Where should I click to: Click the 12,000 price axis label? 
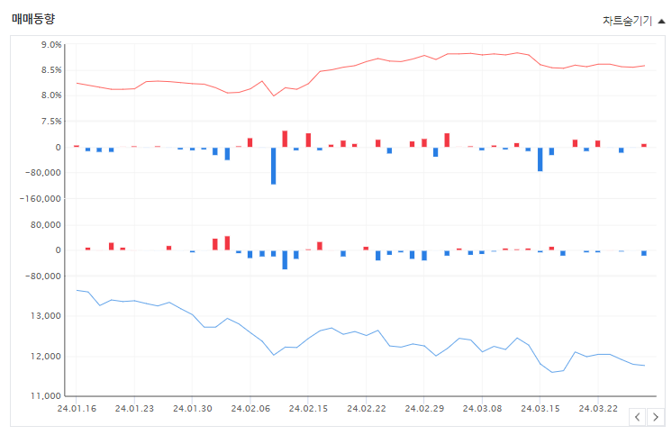pos(46,356)
